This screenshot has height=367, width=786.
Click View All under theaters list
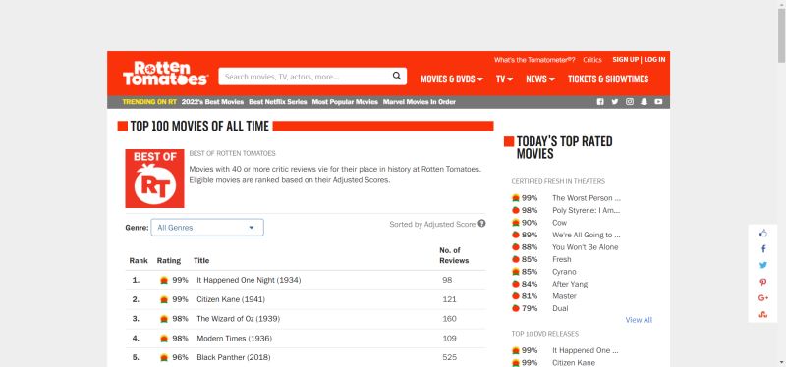(639, 320)
